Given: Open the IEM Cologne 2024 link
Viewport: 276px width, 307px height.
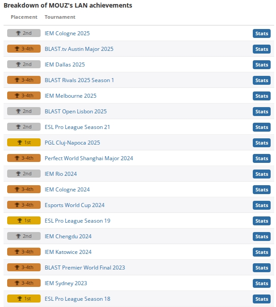Looking at the screenshot, I should pyautogui.click(x=67, y=190).
